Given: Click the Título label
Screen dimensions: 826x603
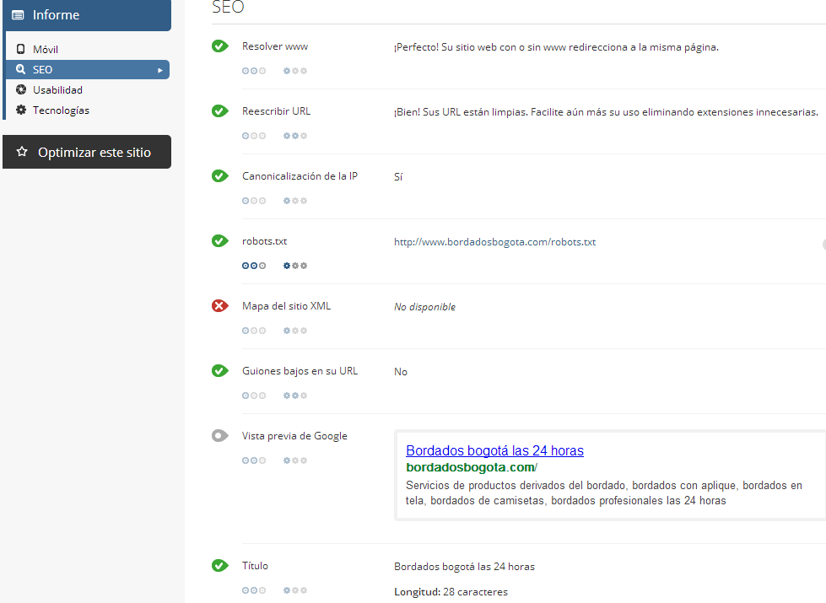Looking at the screenshot, I should pos(255,566).
